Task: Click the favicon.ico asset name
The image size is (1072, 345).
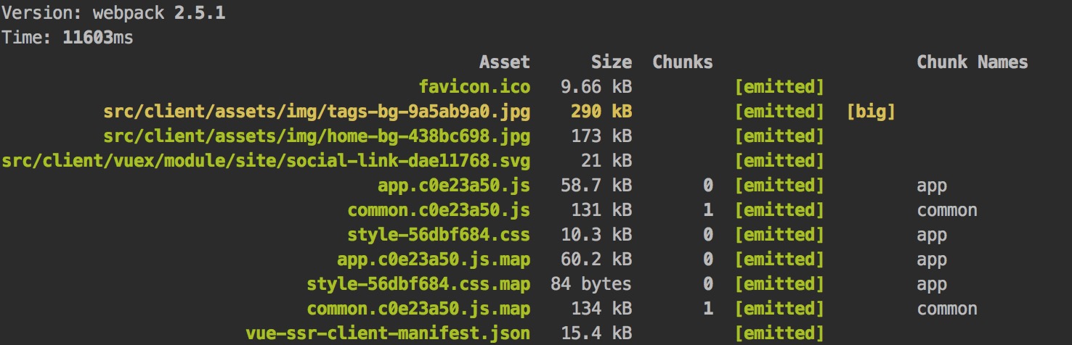Action: [x=474, y=87]
